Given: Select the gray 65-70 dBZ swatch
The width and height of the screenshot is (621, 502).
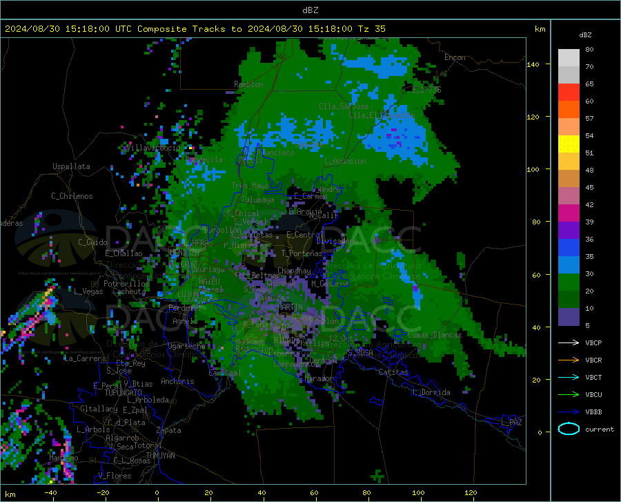Looking at the screenshot, I should [x=569, y=75].
